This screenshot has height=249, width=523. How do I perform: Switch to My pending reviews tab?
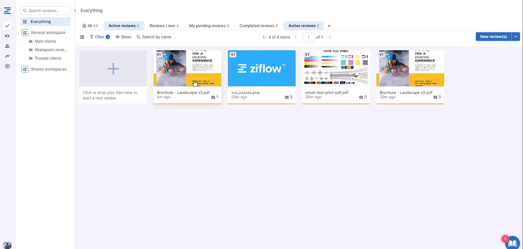pyautogui.click(x=209, y=26)
